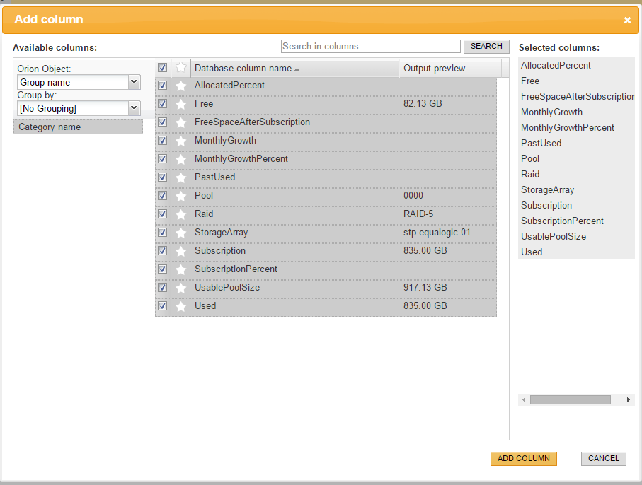Screen dimensions: 642x485
Task: Toggle favorite star for Used row
Action: tap(180, 306)
